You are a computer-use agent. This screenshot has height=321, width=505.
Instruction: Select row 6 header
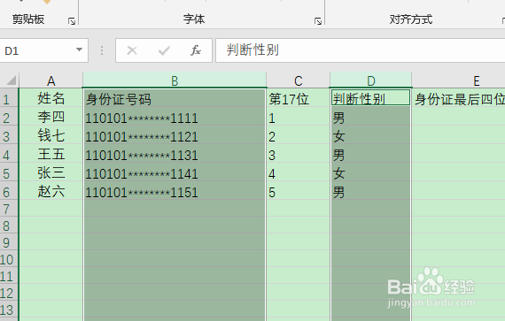[x=10, y=191]
